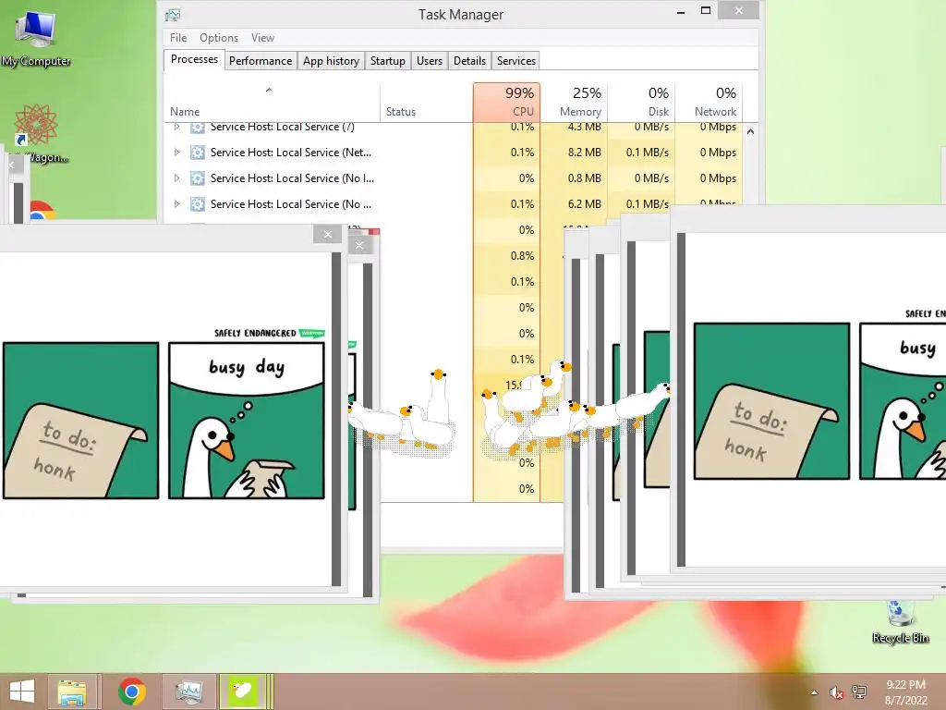Click the Service Host: Local Service (Net... gear icon

[198, 153]
